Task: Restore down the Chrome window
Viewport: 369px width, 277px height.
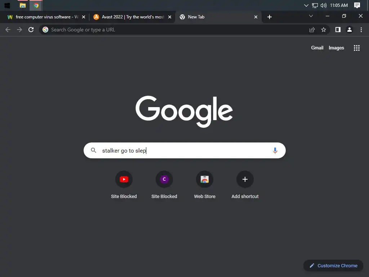Action: click(344, 16)
